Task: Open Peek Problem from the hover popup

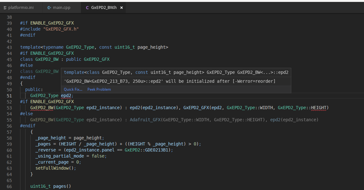Action: click(x=99, y=89)
